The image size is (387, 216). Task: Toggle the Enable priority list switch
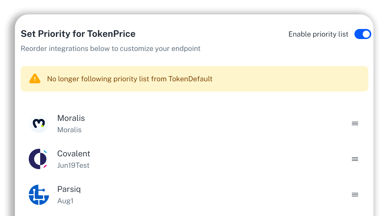[363, 34]
